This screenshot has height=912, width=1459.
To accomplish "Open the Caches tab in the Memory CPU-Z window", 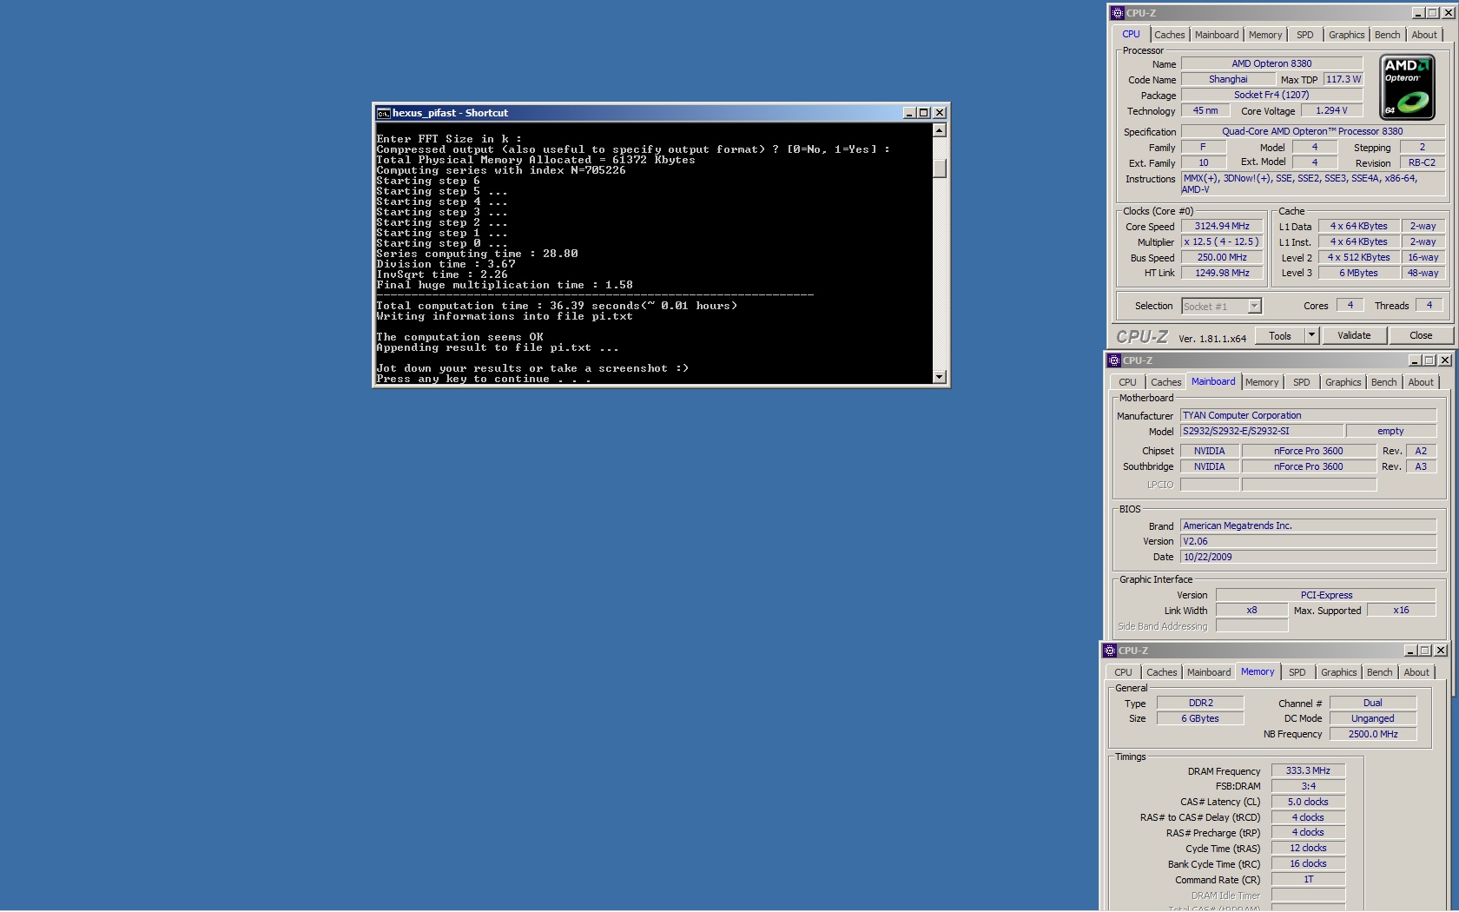I will coord(1161,672).
